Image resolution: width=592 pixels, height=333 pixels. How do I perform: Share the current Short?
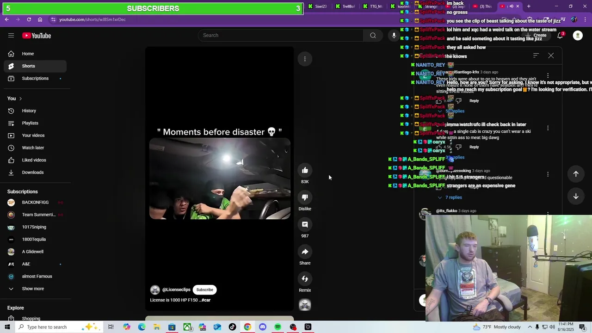click(305, 252)
